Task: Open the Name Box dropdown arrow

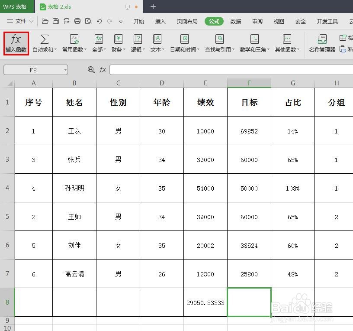Action: pos(66,69)
